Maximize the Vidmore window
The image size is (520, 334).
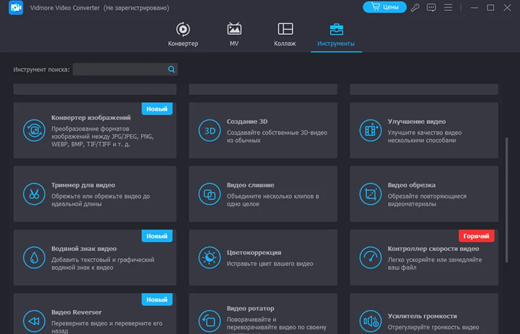[x=490, y=7]
